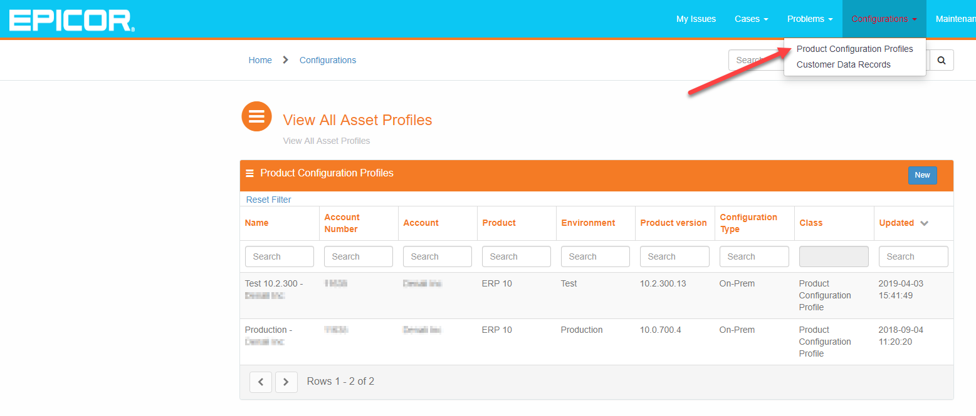Select Customer Data Records menu entry

843,64
